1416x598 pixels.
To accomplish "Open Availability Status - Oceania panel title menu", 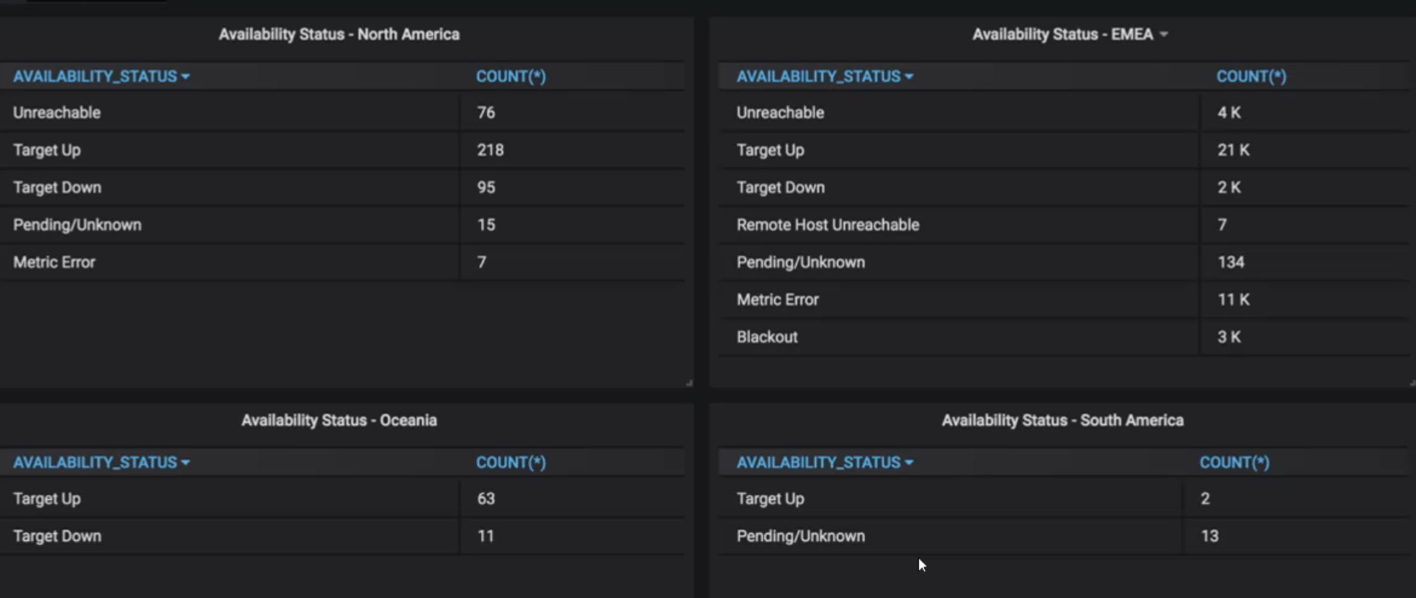I will pyautogui.click(x=339, y=420).
